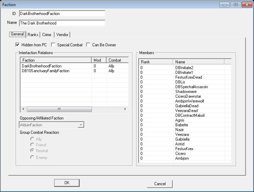Confirm changes with the OK button
254x192 pixels.
click(67, 183)
